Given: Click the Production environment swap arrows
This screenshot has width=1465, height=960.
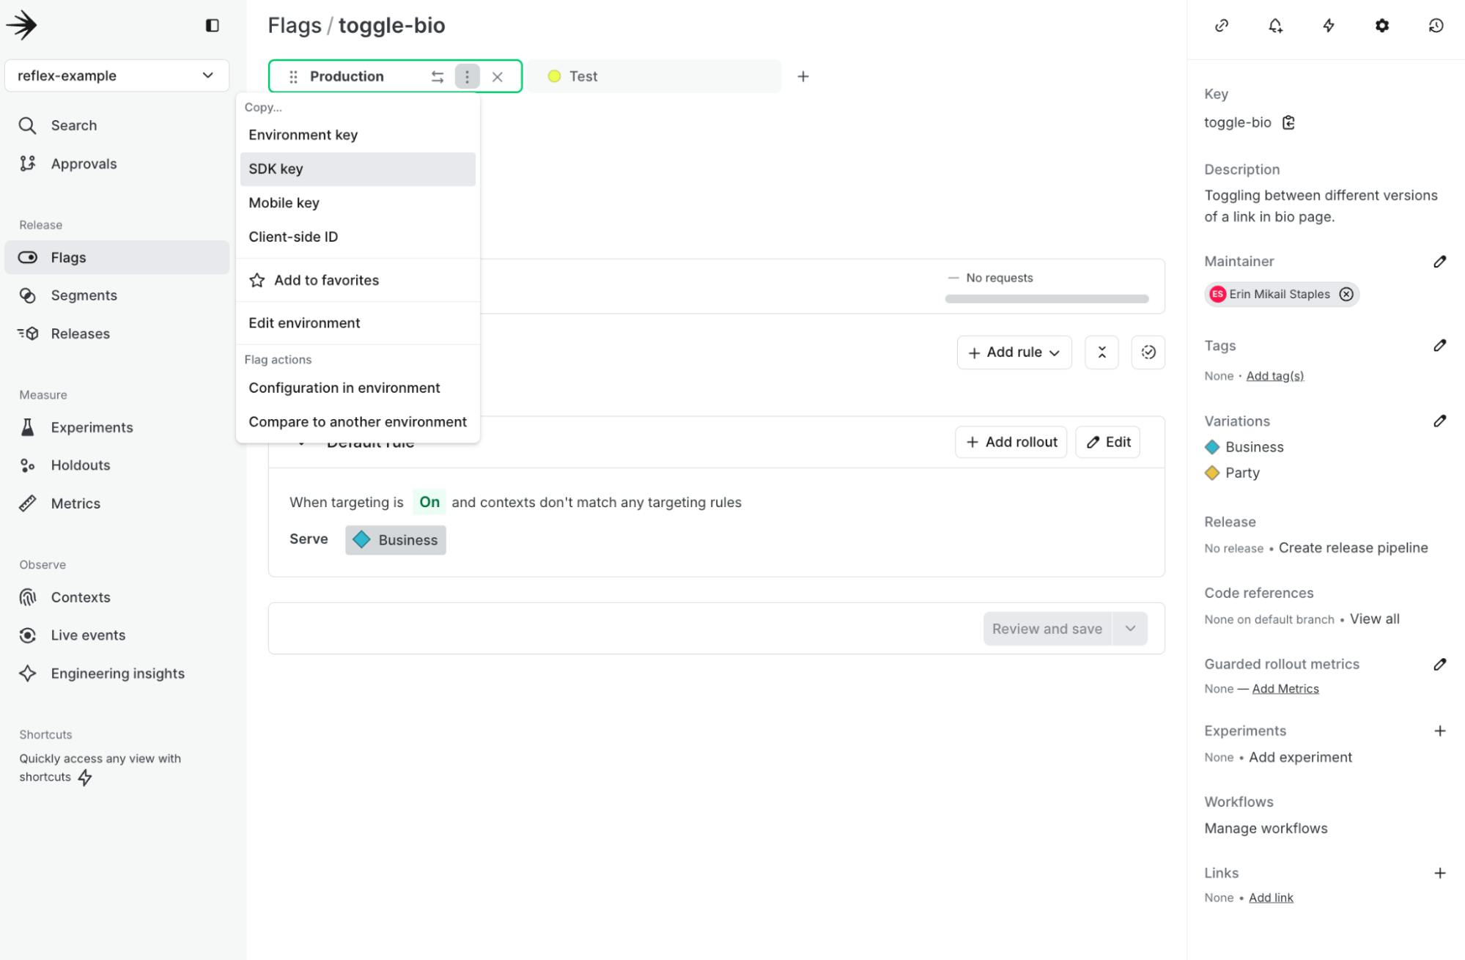Looking at the screenshot, I should (x=437, y=77).
